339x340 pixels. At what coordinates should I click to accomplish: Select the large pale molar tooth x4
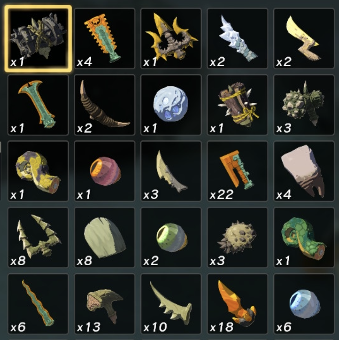point(304,171)
